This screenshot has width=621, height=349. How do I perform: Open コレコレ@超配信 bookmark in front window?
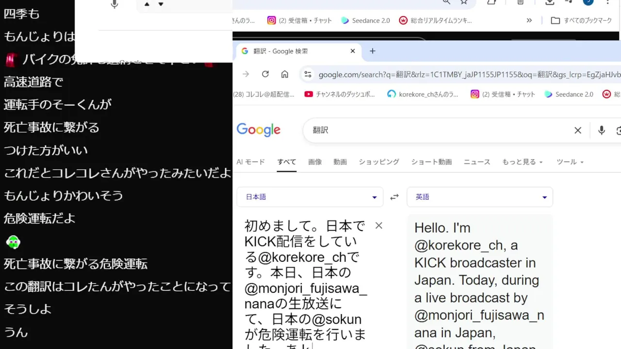[264, 95]
